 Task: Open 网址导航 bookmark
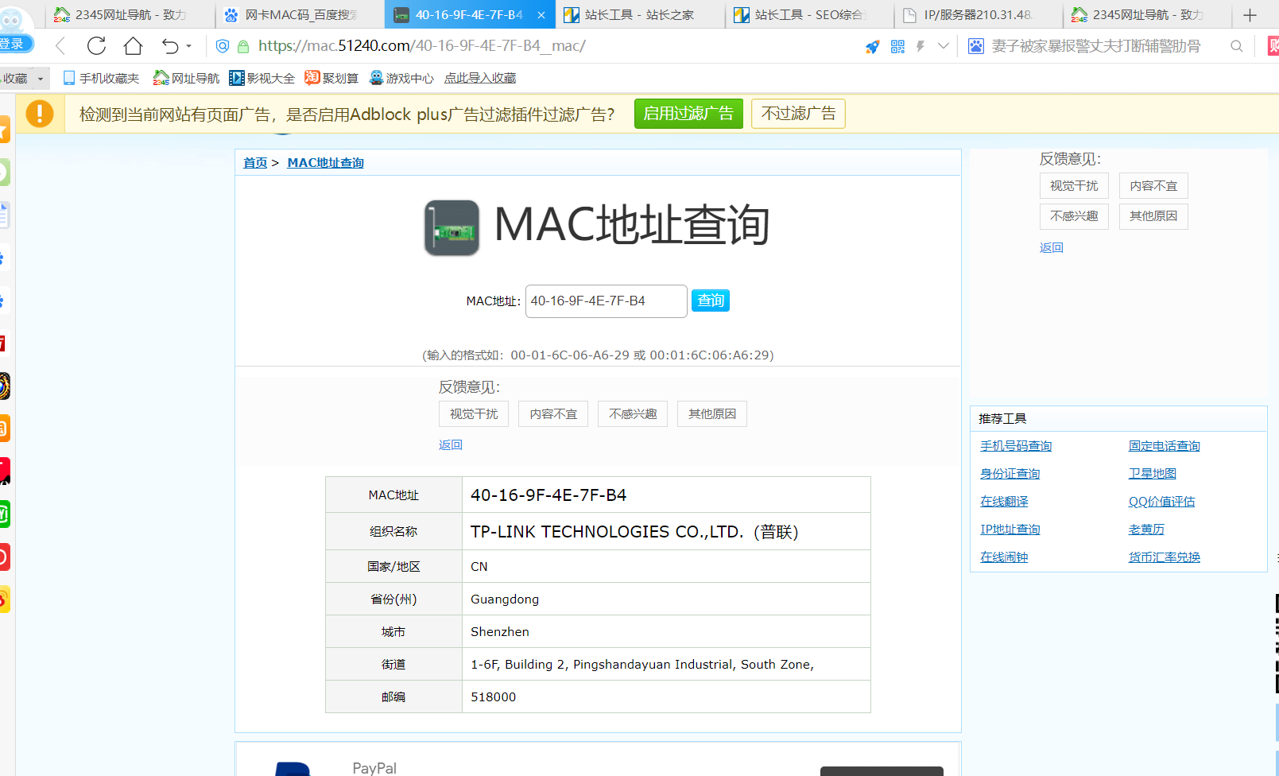pyautogui.click(x=187, y=78)
